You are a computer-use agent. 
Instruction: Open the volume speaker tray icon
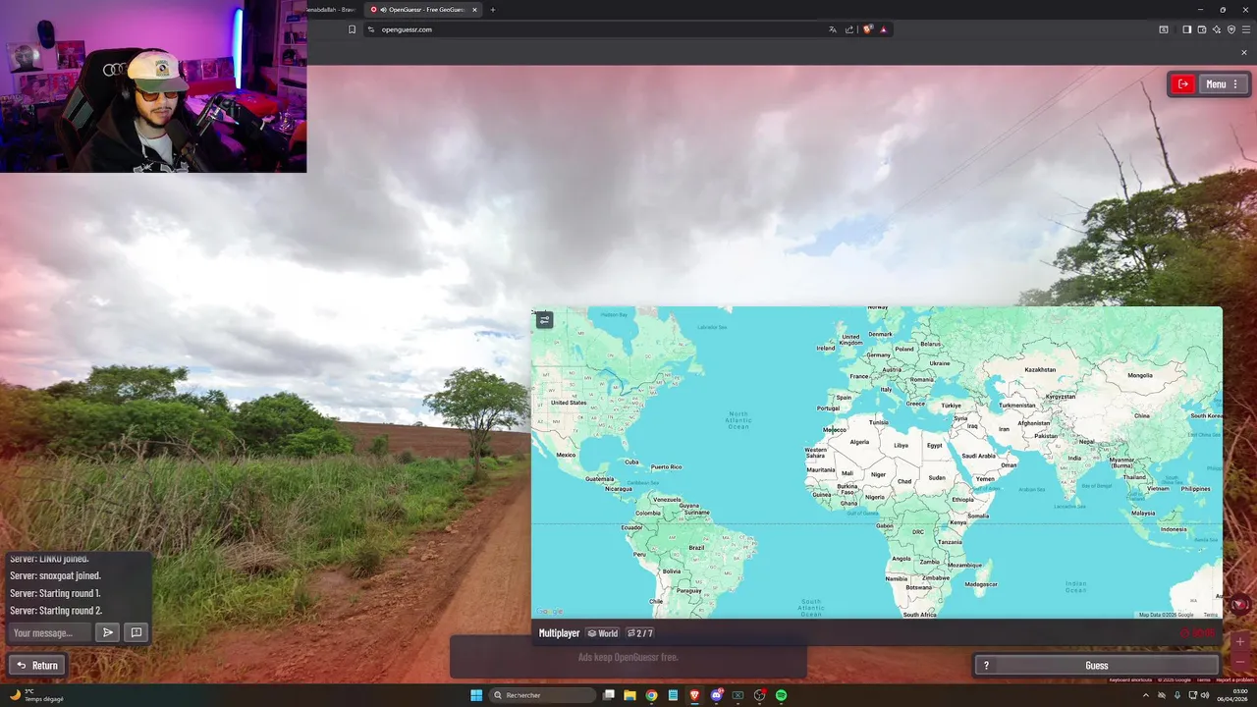tap(1205, 695)
